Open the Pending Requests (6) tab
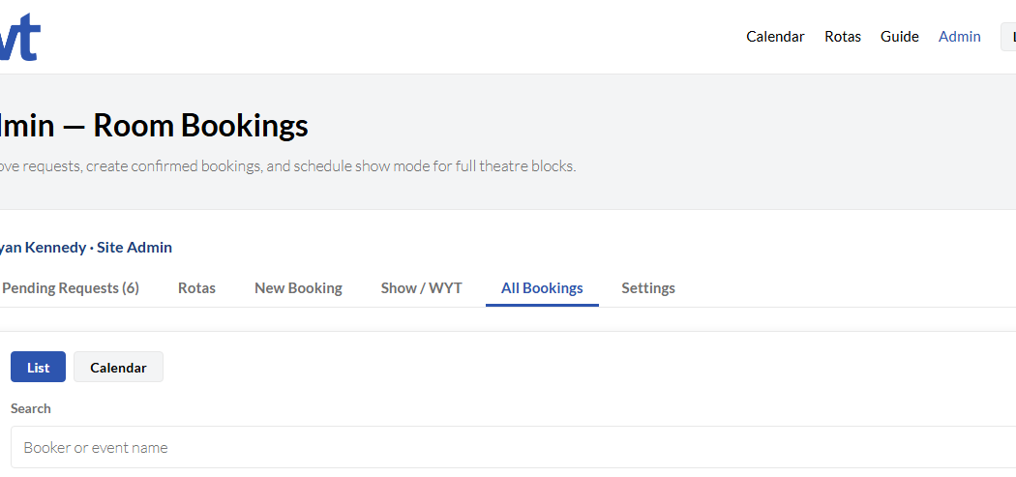The image size is (1016, 477). (x=70, y=287)
